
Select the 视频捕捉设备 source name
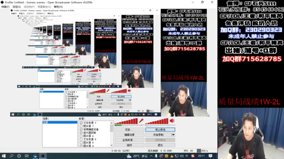tap(91, 129)
